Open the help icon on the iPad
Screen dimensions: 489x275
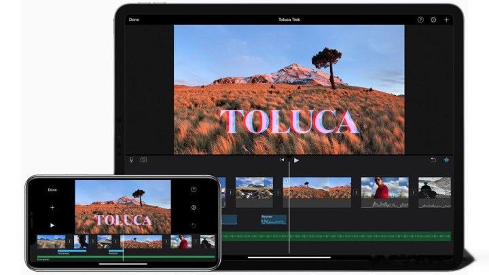[420, 20]
